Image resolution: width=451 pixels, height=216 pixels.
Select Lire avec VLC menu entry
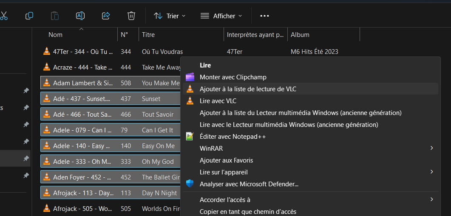pyautogui.click(x=310, y=101)
